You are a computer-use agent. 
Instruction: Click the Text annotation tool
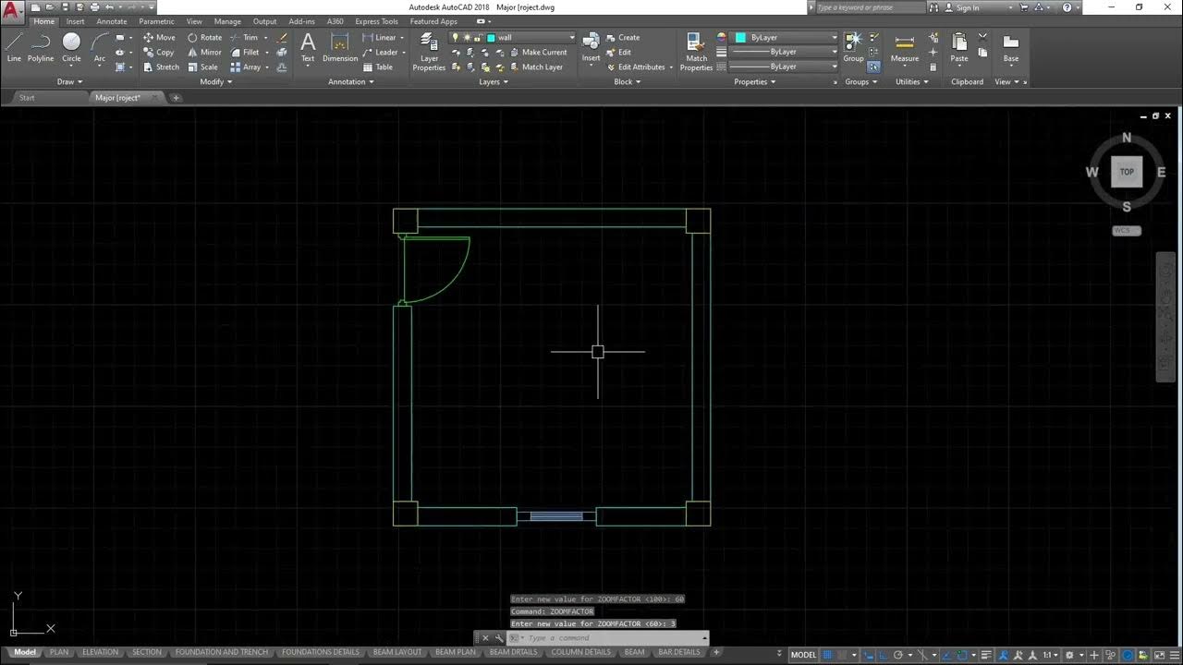[x=308, y=46]
